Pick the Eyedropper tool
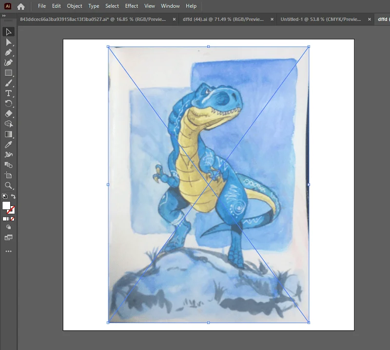 tap(8, 144)
